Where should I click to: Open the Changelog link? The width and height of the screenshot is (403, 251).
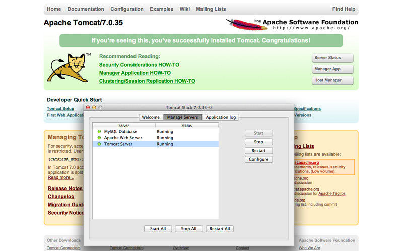click(x=61, y=196)
